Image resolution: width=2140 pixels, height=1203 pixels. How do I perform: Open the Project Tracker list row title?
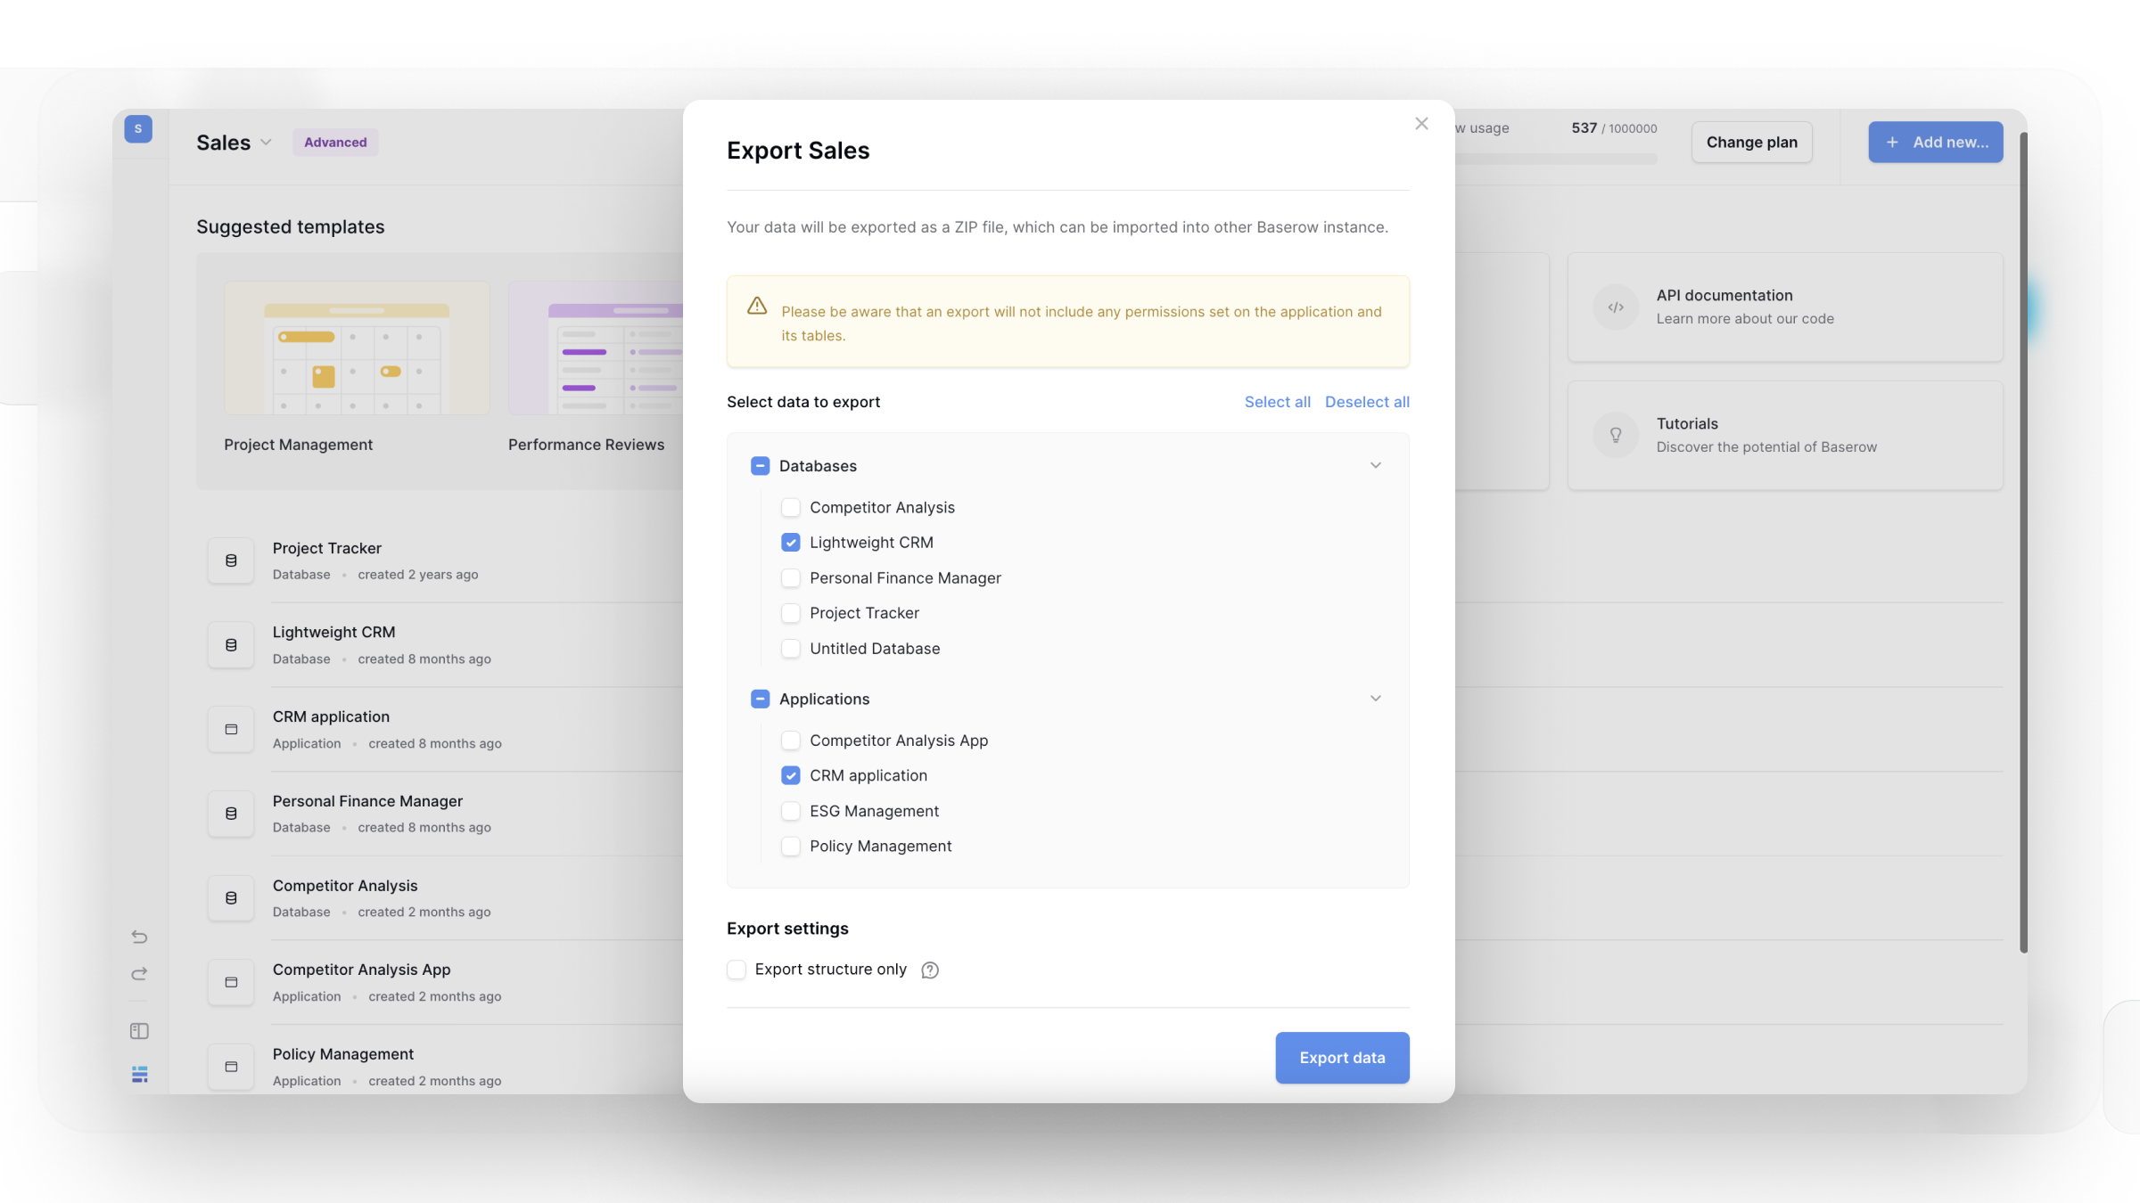pyautogui.click(x=326, y=549)
